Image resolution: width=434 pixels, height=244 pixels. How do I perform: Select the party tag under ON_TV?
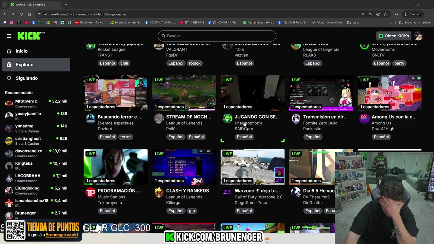coord(399,63)
